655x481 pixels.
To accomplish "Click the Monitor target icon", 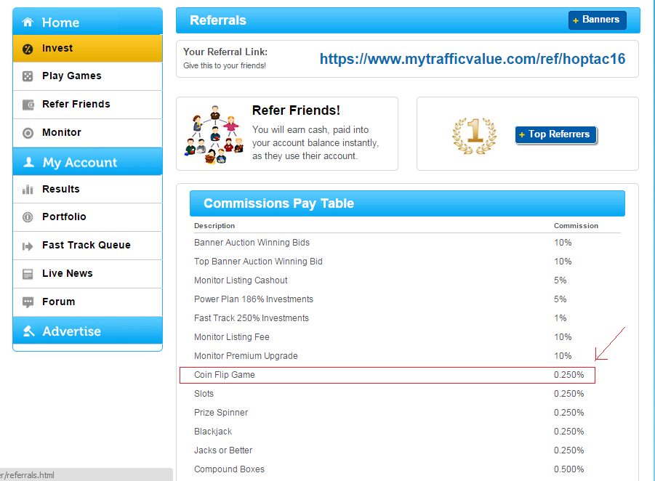I will [x=28, y=133].
